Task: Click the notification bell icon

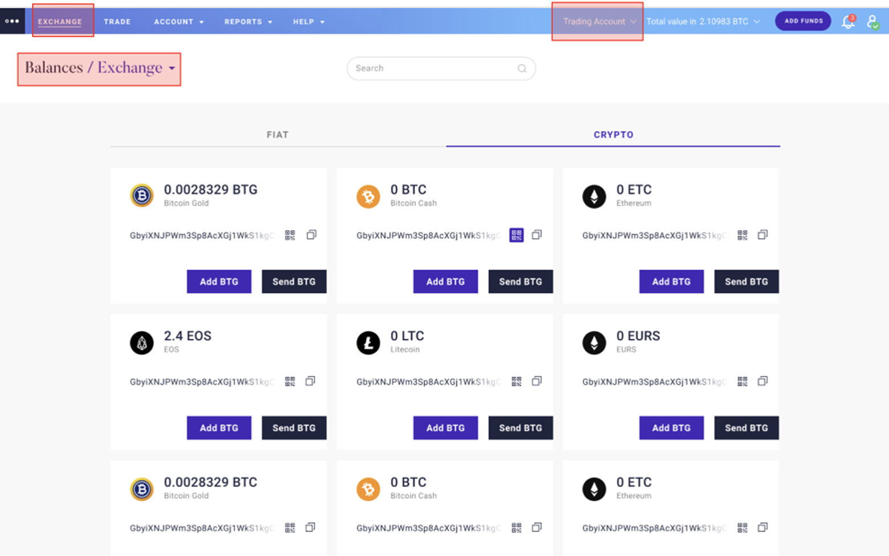Action: tap(847, 22)
